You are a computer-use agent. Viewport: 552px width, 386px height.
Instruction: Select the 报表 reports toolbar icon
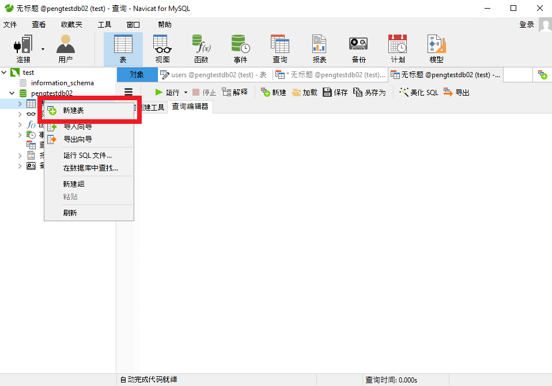[319, 49]
